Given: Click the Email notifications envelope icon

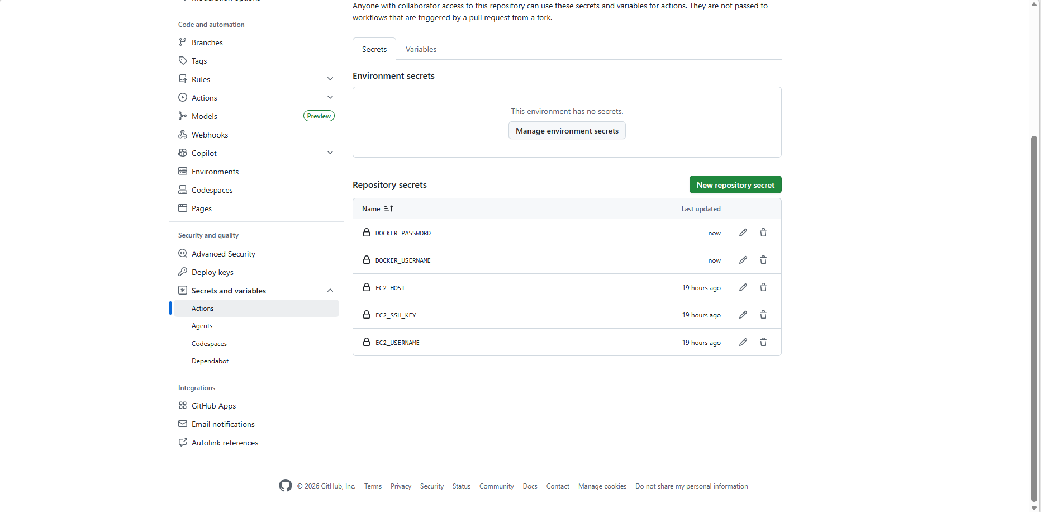Looking at the screenshot, I should pyautogui.click(x=183, y=424).
